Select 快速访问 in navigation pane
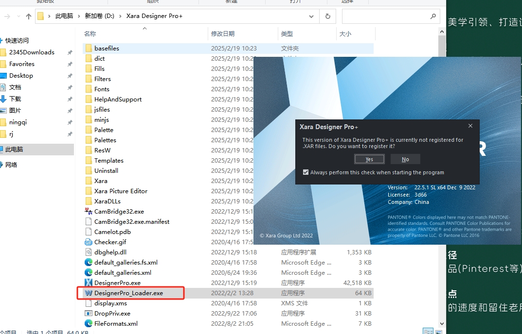This screenshot has width=522, height=334. 17,41
